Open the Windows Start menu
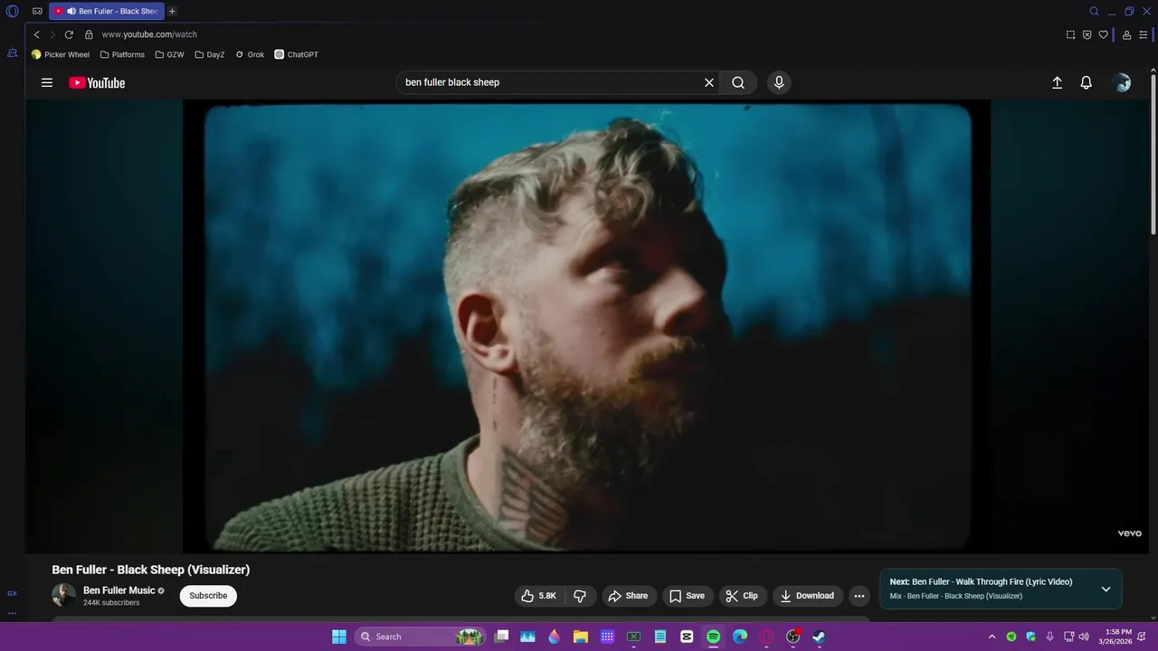1158x651 pixels. coord(339,637)
